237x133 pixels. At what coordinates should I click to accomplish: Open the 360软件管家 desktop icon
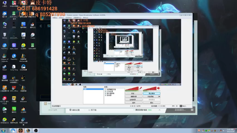coord(14,4)
